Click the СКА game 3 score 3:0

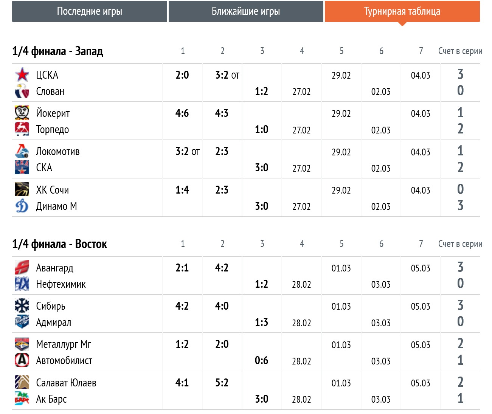[262, 168]
